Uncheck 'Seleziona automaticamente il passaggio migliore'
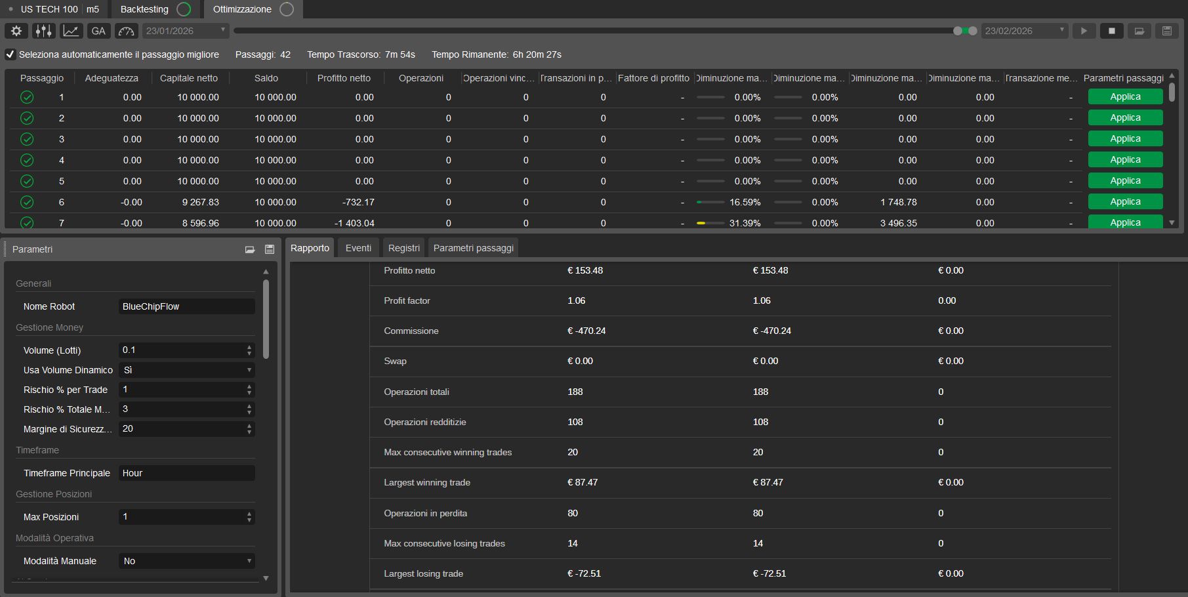 tap(10, 54)
